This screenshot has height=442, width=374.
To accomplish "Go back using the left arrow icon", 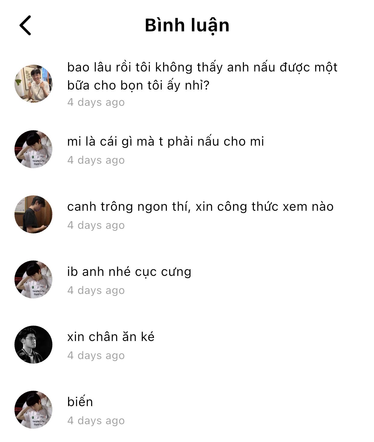I will (25, 25).
